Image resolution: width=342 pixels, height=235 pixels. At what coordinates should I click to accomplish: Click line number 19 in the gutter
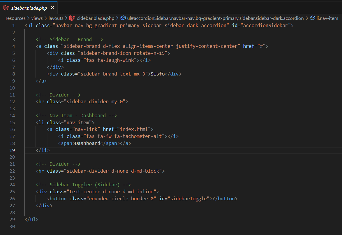pyautogui.click(x=12, y=150)
